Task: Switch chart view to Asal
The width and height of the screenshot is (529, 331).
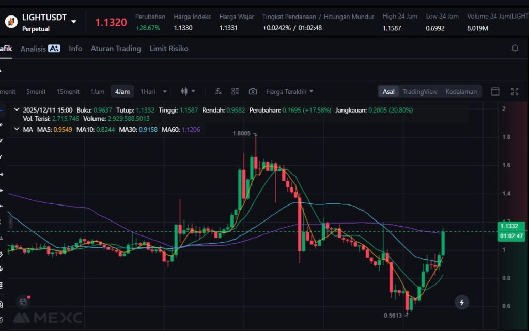Action: click(388, 91)
